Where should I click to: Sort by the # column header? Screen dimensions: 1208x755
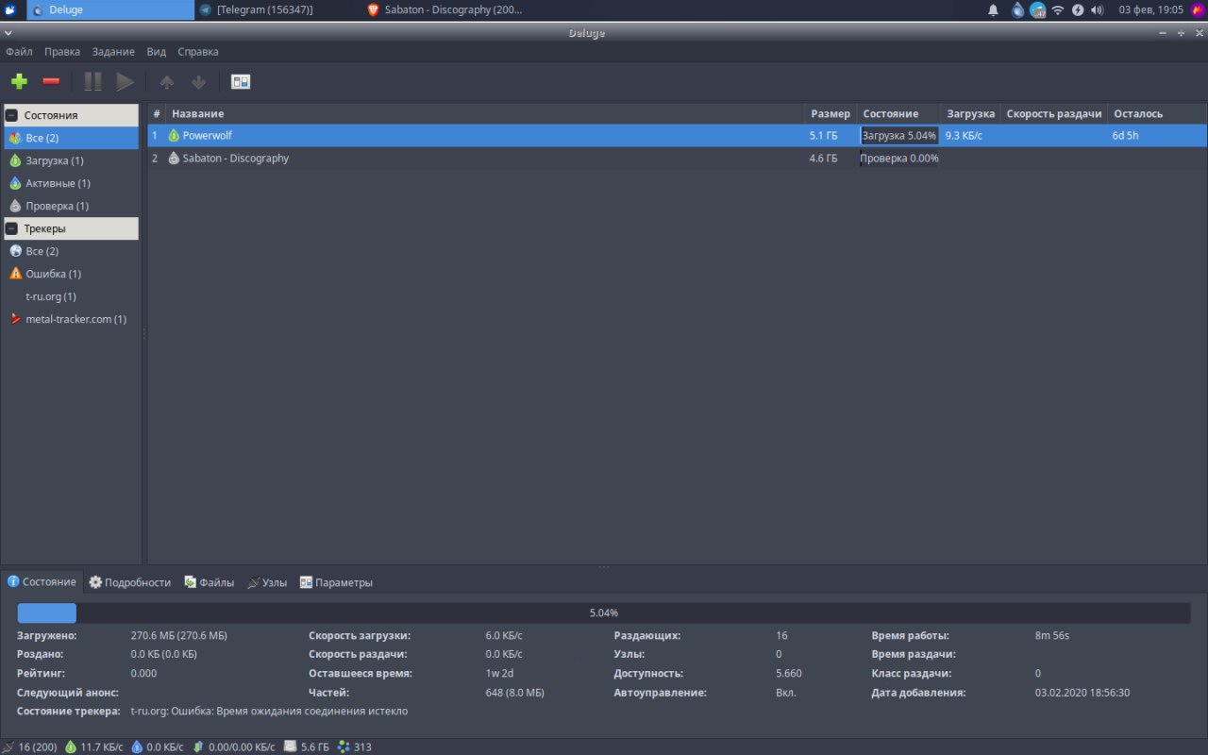[157, 113]
